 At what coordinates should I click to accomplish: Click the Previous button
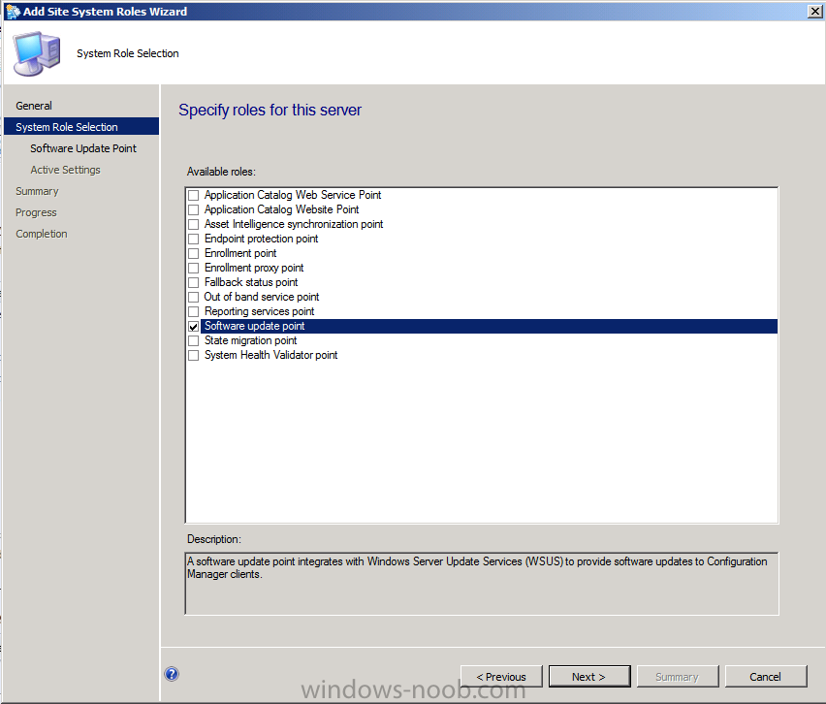point(501,676)
